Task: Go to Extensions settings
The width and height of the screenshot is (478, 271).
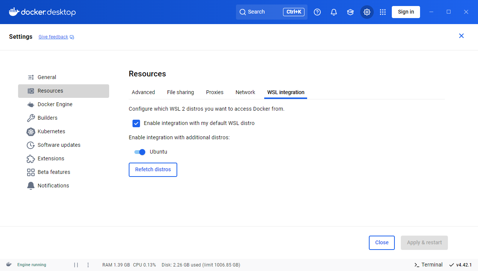Action: (x=64, y=158)
